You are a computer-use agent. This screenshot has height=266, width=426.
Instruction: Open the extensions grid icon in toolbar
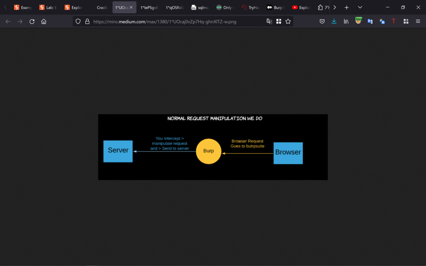406,22
